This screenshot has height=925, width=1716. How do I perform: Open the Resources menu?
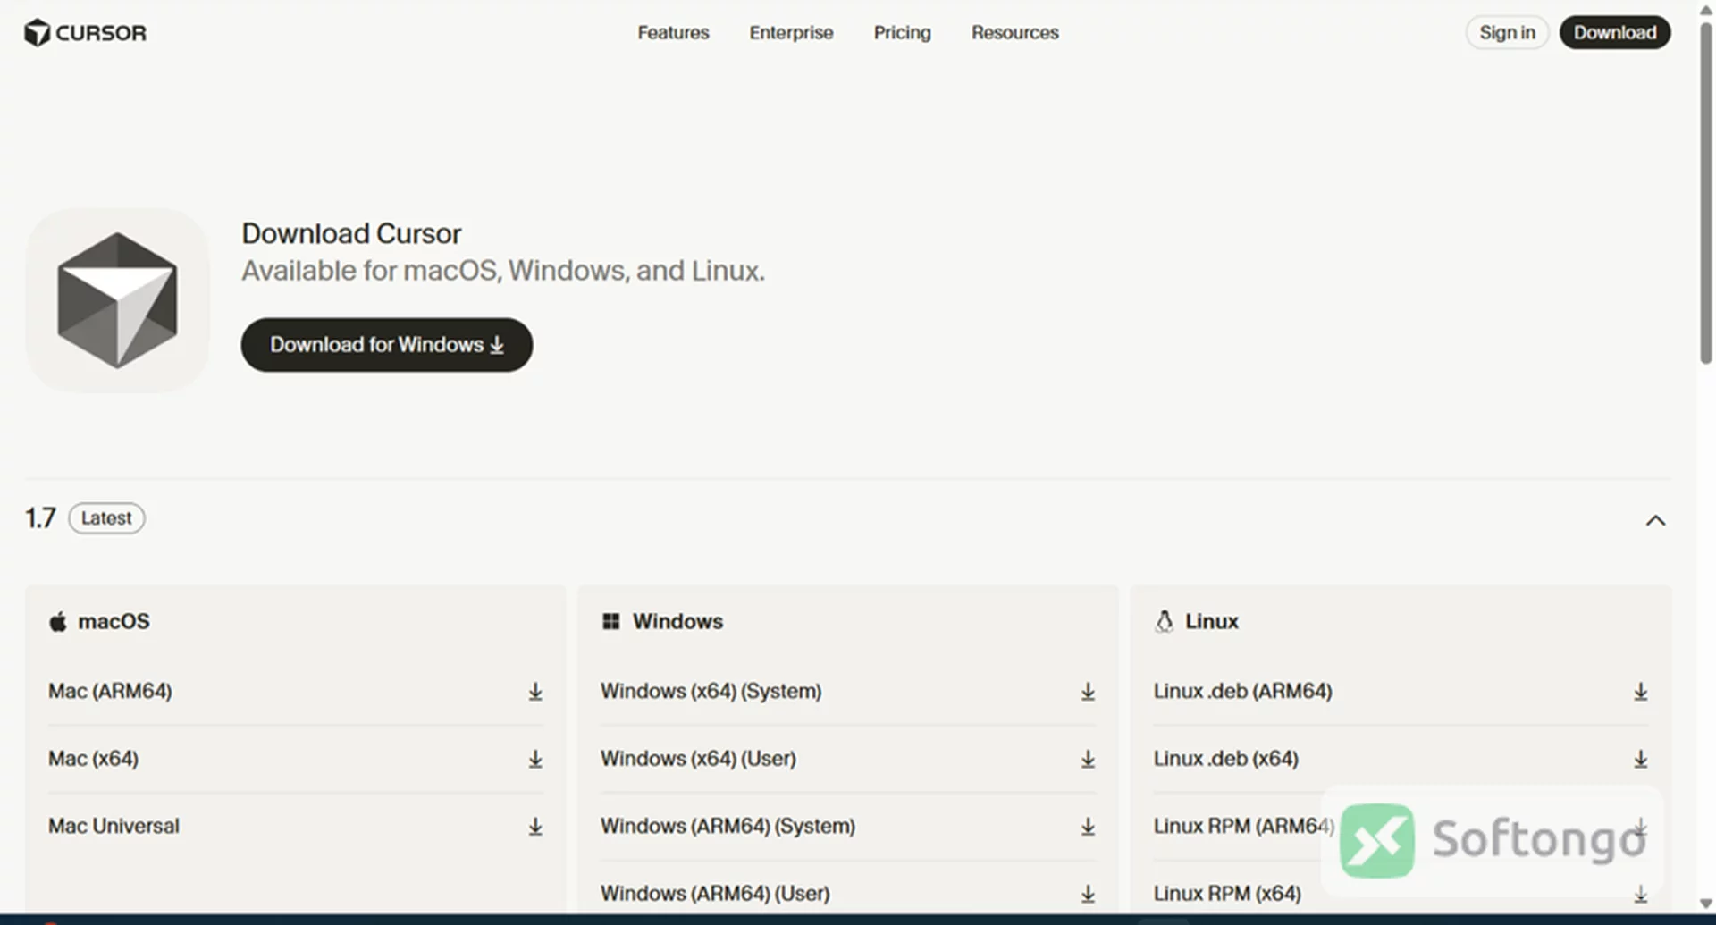[x=1014, y=32]
